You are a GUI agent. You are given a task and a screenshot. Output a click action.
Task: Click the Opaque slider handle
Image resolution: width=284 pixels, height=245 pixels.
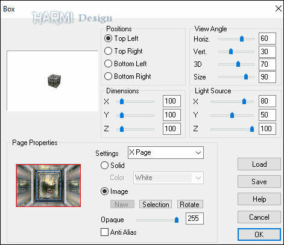pyautogui.click(x=177, y=220)
